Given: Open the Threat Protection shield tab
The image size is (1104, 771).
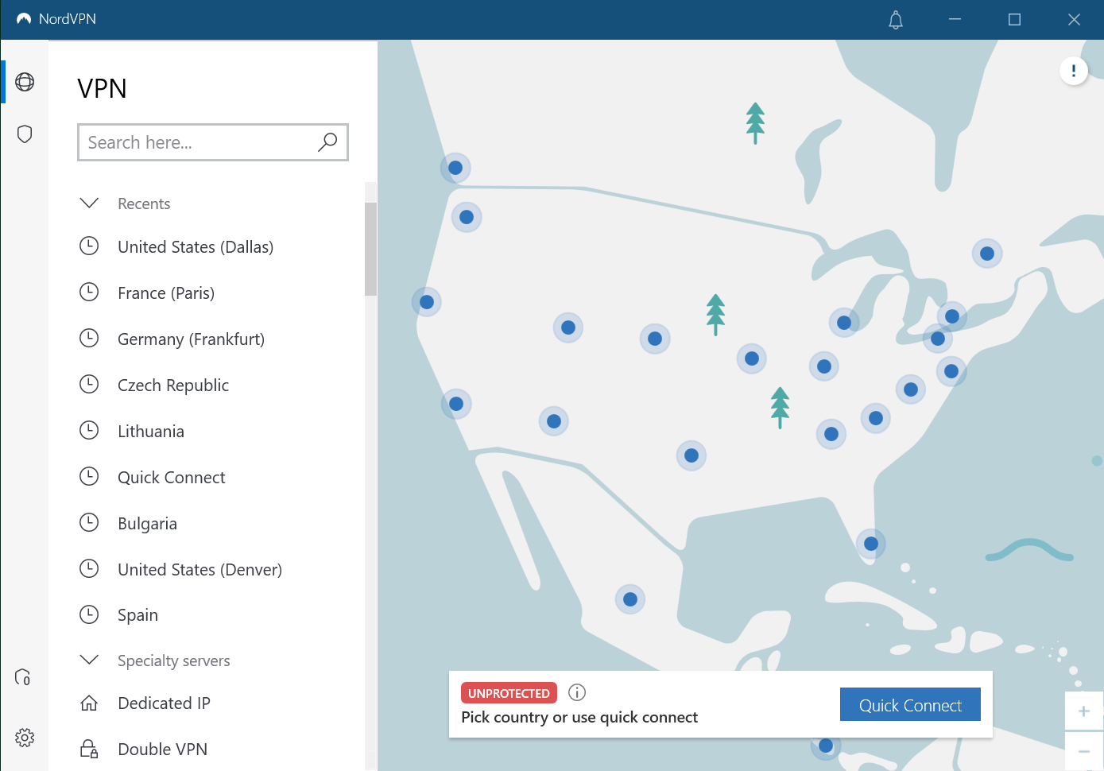Looking at the screenshot, I should tap(25, 134).
